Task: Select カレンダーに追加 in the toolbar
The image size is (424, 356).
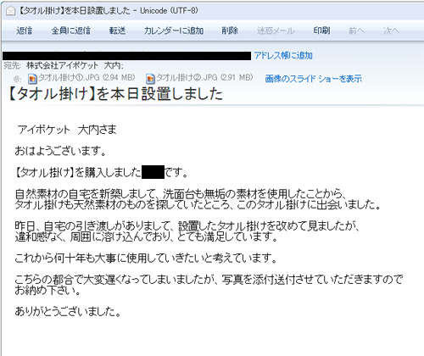Action: click(174, 31)
